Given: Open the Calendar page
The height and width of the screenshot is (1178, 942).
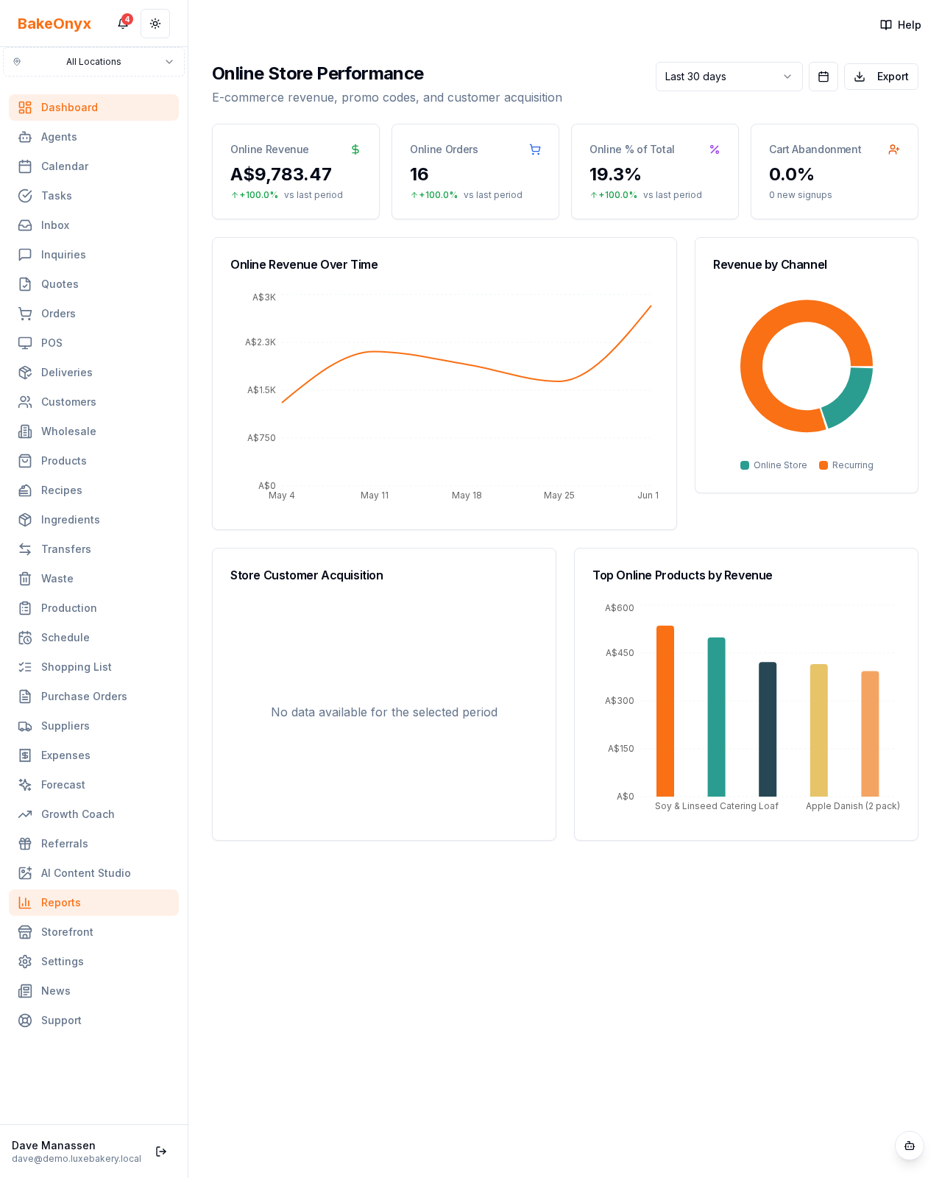Looking at the screenshot, I should pyautogui.click(x=93, y=166).
